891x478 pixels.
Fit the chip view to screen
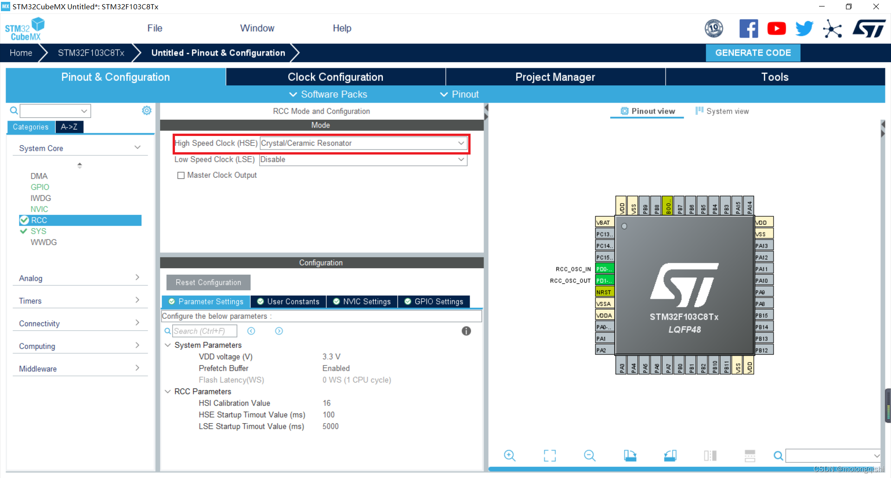[550, 456]
